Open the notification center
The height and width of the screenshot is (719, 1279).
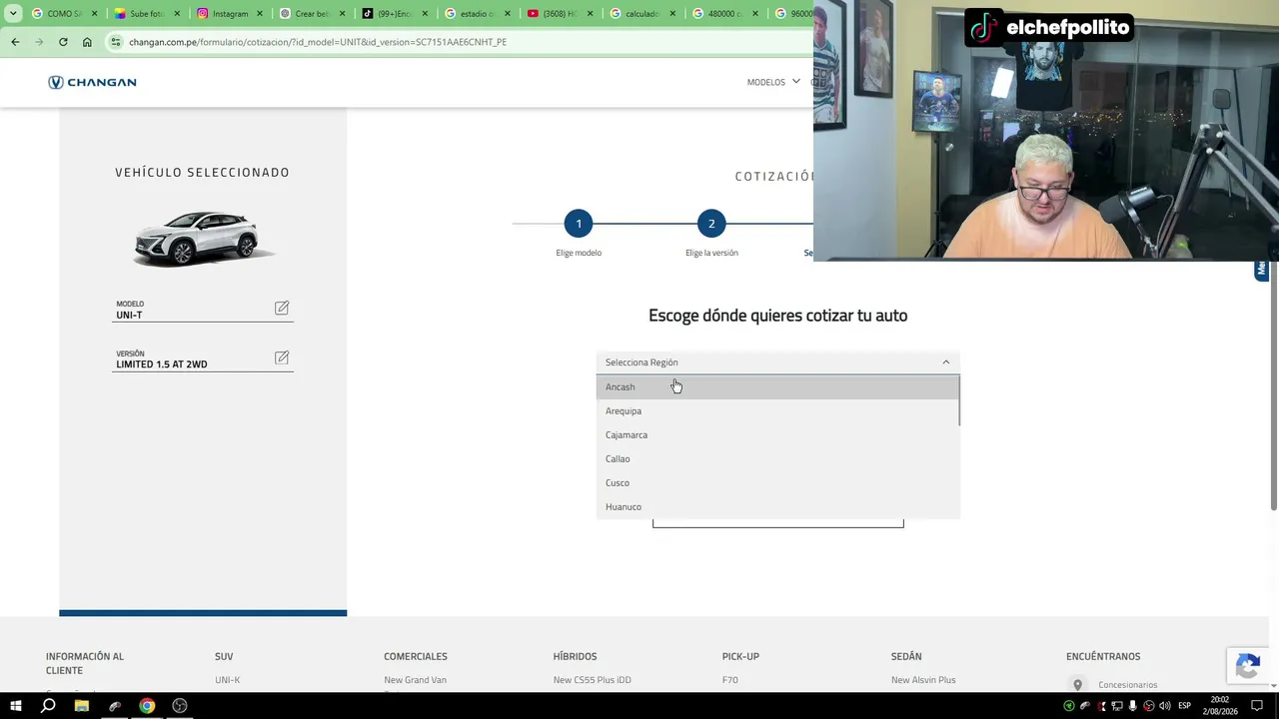[x=1257, y=706]
